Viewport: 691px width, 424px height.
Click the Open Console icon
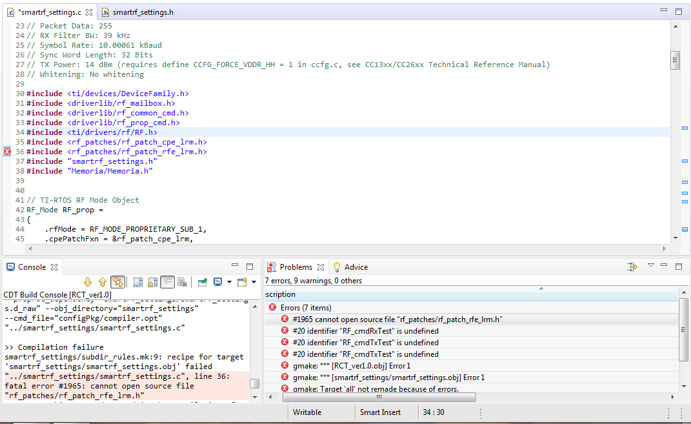[x=242, y=282]
